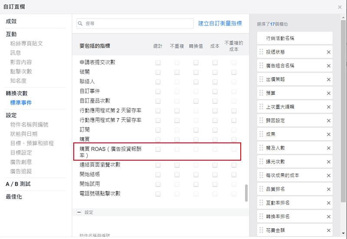Delete 預算 column using its X icon
Image resolution: width=347 pixels, height=239 pixels.
click(328, 93)
